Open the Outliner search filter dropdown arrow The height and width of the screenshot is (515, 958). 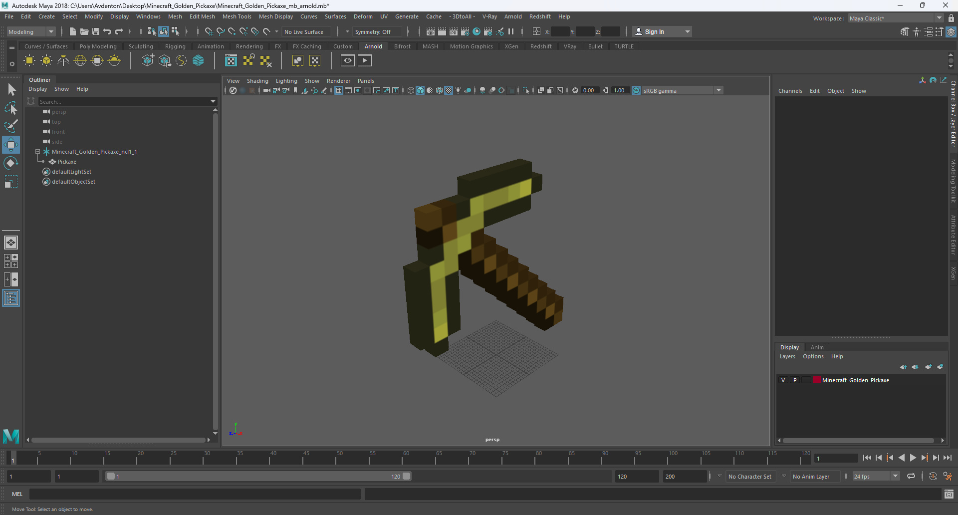pyautogui.click(x=213, y=101)
